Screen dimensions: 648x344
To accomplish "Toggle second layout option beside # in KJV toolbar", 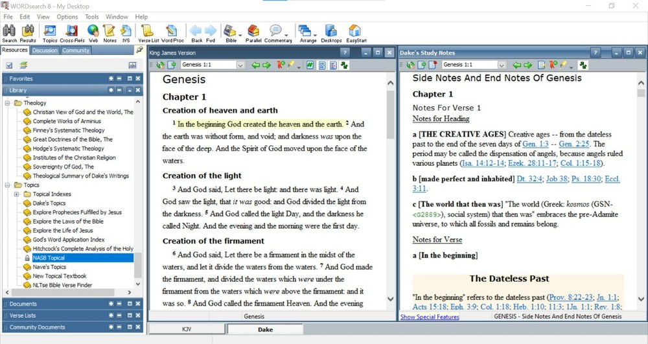I will pos(333,65).
